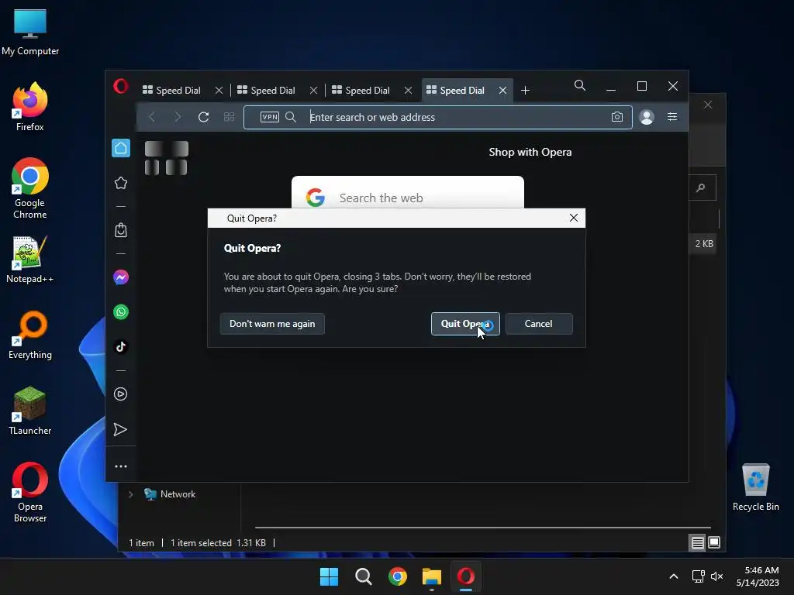This screenshot has width=794, height=595.
Task: Expand the Network tree item in Explorer
Action: tap(130, 494)
